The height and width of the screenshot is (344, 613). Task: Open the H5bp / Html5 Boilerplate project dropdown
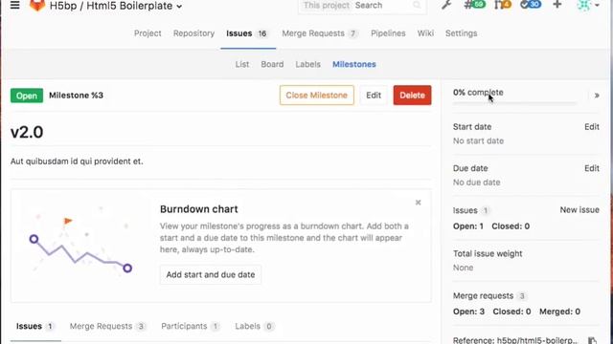pyautogui.click(x=116, y=6)
